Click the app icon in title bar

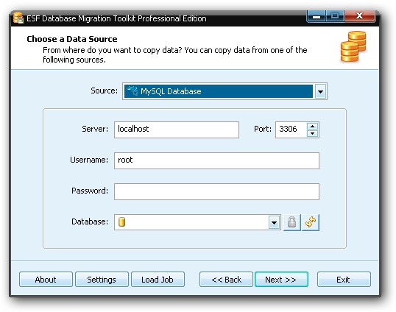18,18
